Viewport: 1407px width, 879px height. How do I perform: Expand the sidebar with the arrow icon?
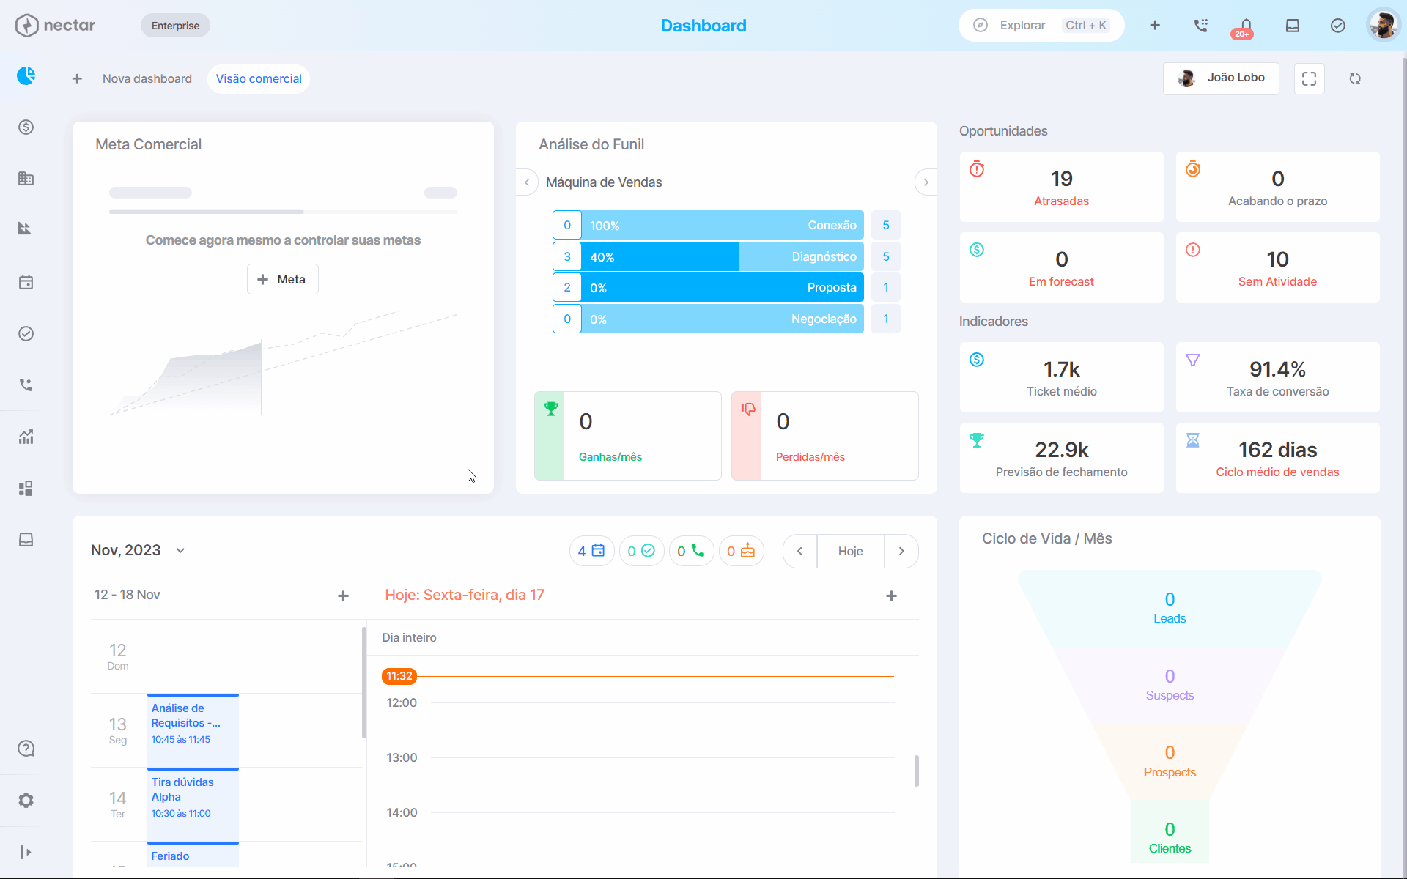26,852
